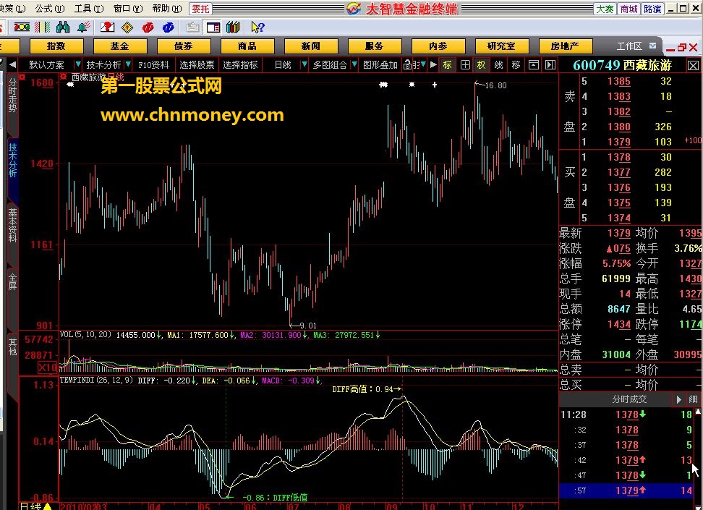Screen dimensions: 703x510
Task: Click the red circular logo icon
Action: pos(148,27)
